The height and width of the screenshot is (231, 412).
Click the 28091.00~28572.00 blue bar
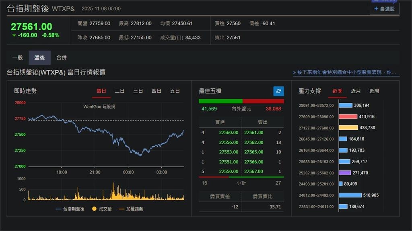[x=346, y=105]
